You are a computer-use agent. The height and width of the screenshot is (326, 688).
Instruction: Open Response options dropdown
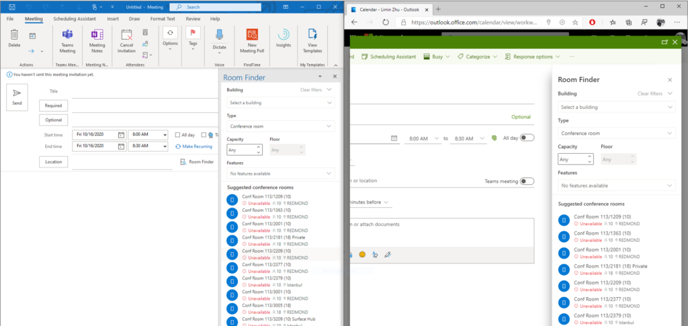point(533,56)
